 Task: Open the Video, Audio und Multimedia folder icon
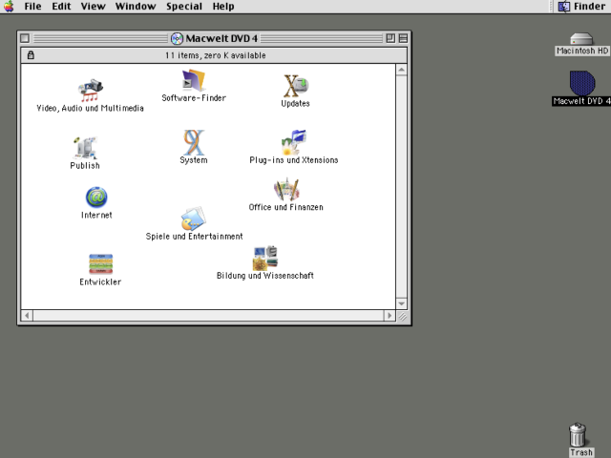click(x=91, y=91)
